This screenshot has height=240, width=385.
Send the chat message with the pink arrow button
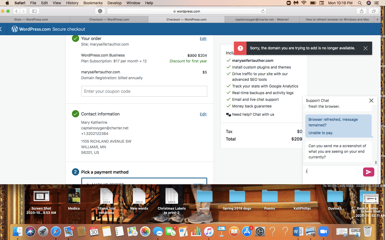click(368, 172)
